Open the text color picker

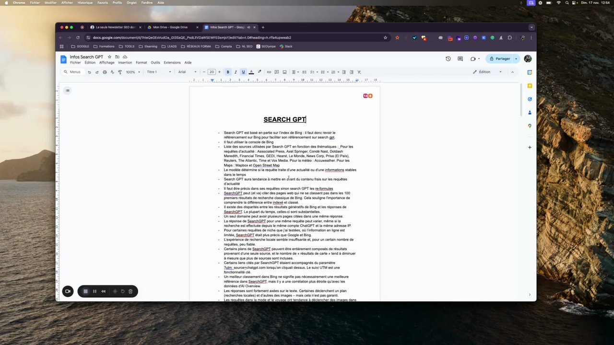point(251,72)
